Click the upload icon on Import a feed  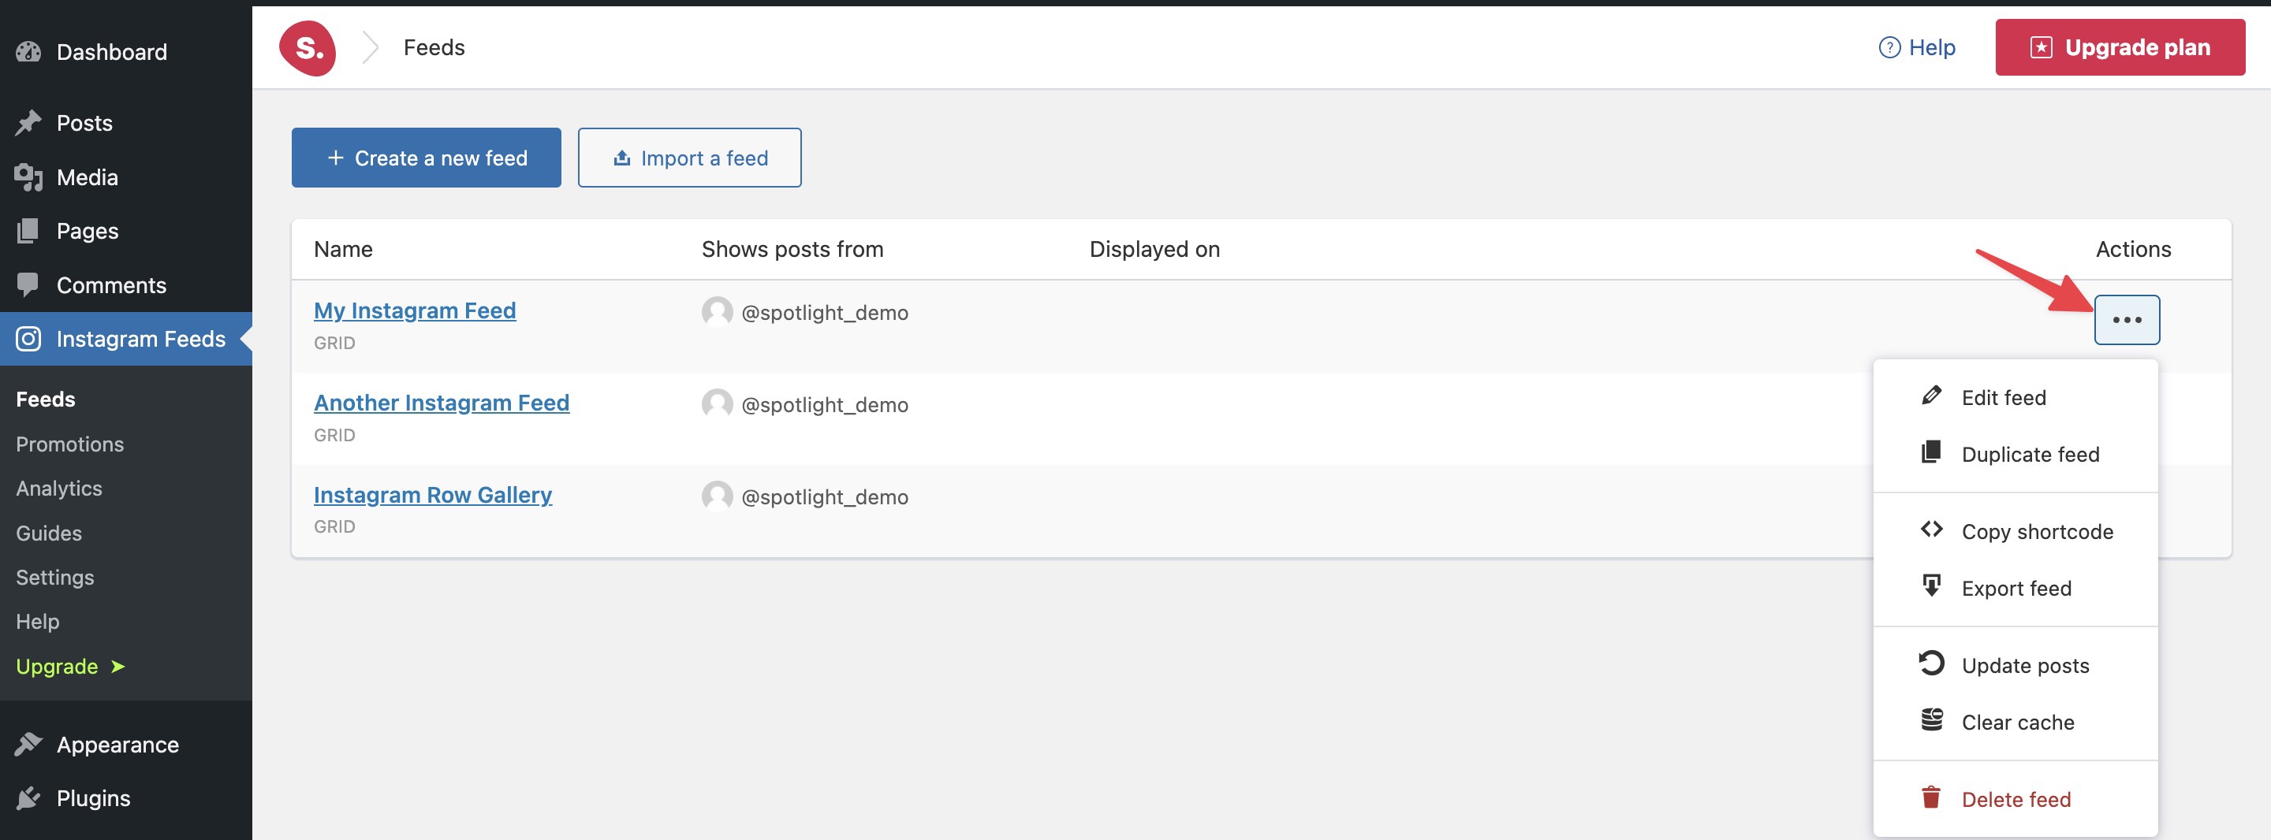[621, 158]
